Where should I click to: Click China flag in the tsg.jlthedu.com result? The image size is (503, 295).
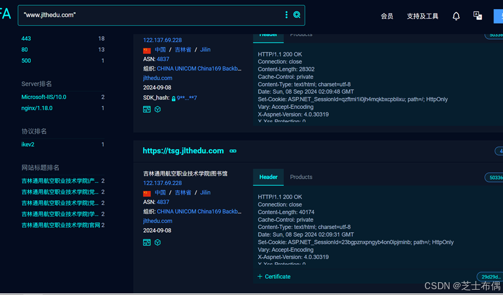point(147,193)
